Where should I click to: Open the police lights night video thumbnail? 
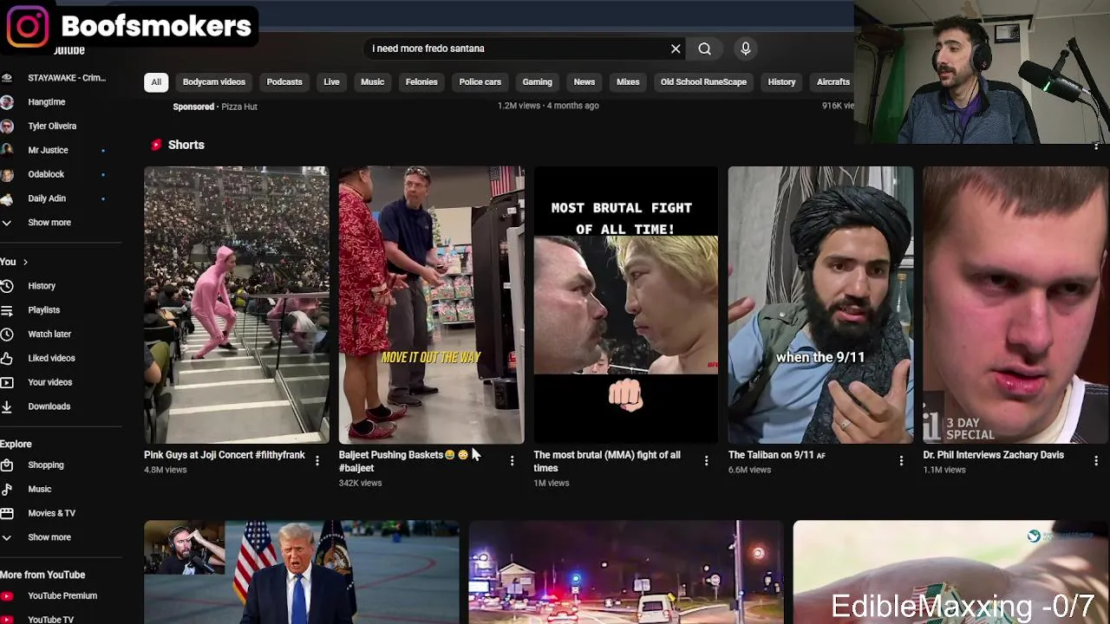coord(626,572)
